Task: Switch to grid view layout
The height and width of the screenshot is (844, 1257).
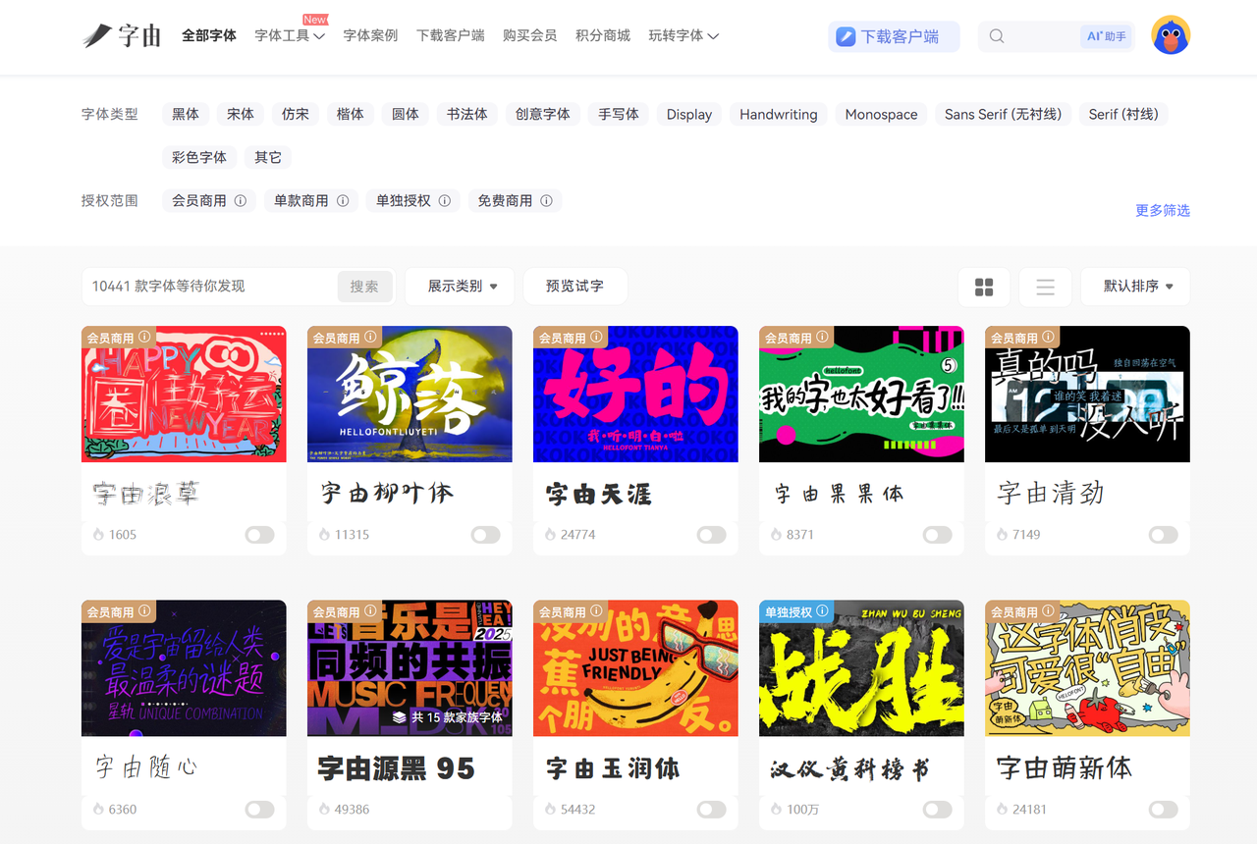Action: [984, 287]
